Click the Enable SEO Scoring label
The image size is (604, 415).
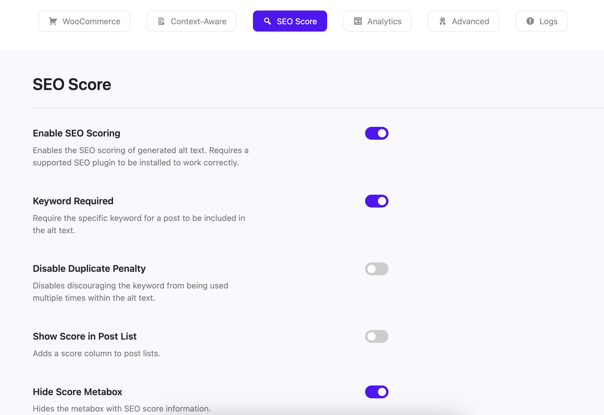[77, 133]
